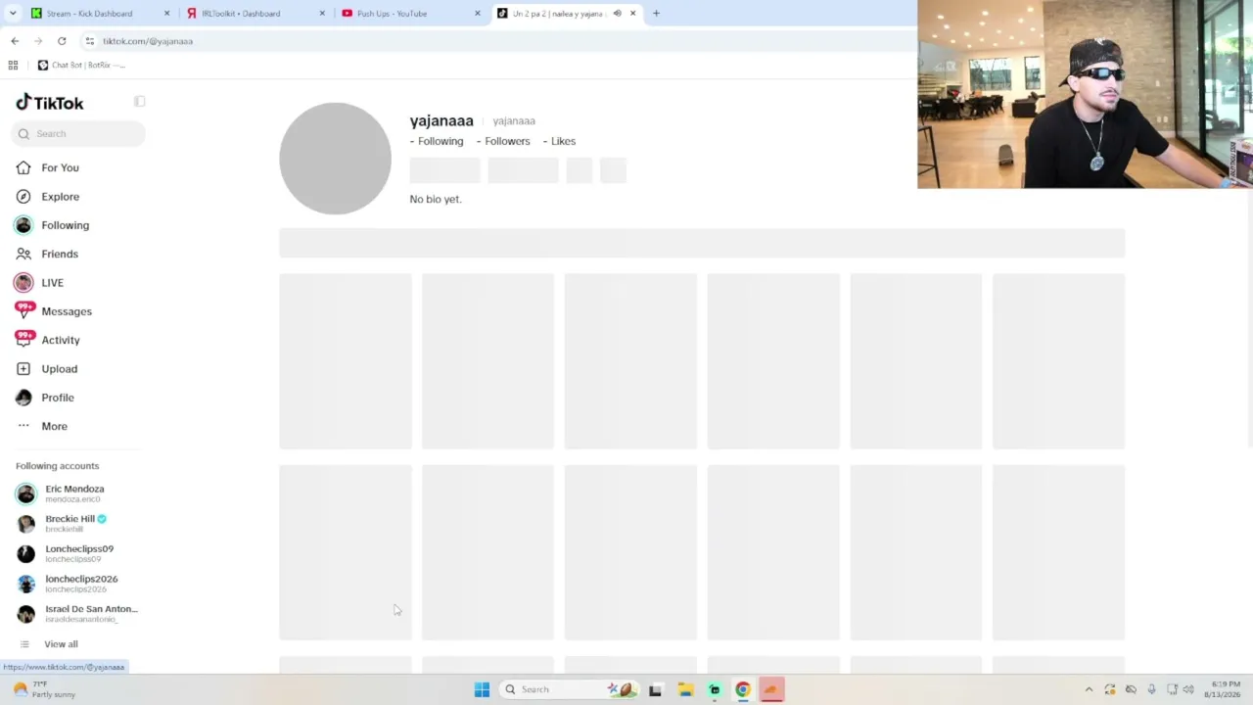This screenshot has width=1253, height=705.
Task: Open the Messages icon with 99+ badge
Action: click(23, 311)
